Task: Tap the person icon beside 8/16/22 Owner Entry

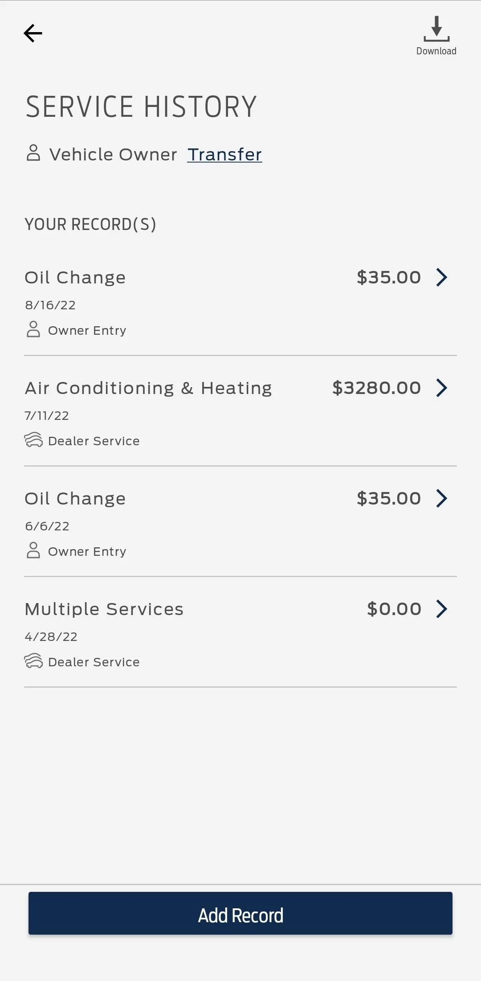Action: 33,329
